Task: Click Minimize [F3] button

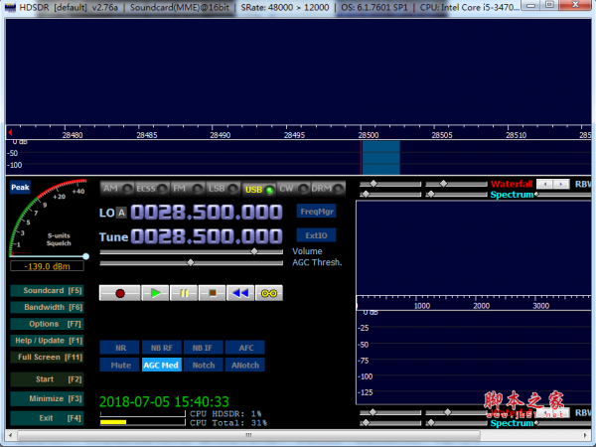Action: [x=47, y=398]
